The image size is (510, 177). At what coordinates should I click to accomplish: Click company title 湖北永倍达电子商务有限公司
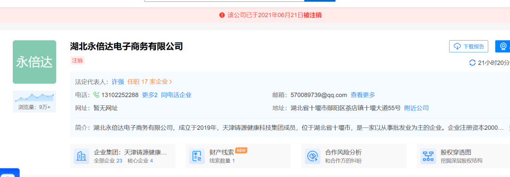click(127, 46)
